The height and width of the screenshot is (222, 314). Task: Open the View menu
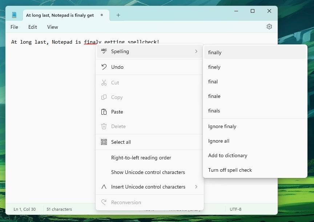point(52,27)
